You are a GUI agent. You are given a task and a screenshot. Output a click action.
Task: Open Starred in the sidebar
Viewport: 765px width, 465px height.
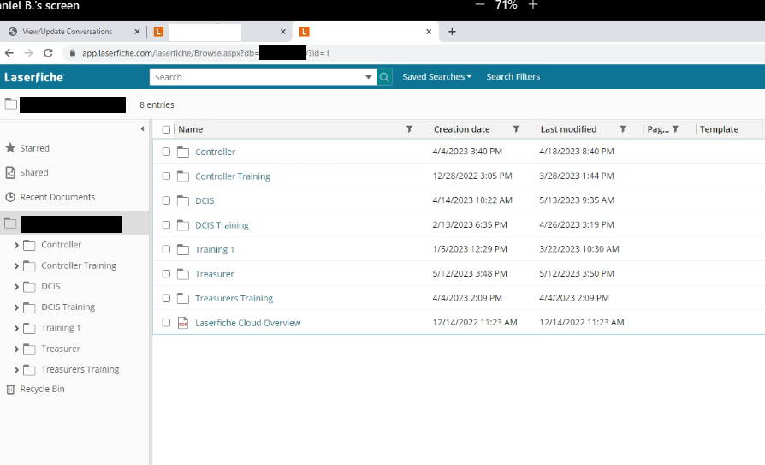tap(34, 148)
